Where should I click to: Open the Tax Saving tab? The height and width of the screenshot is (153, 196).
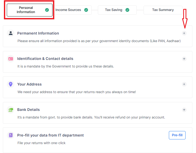[x=114, y=10]
